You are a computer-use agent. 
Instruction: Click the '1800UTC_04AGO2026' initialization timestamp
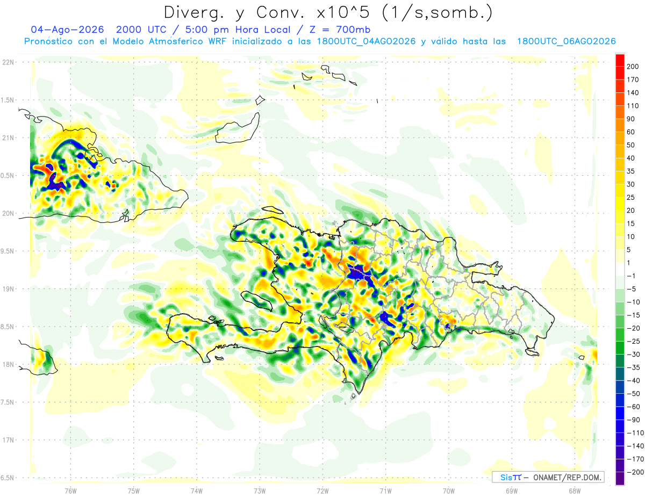point(365,41)
